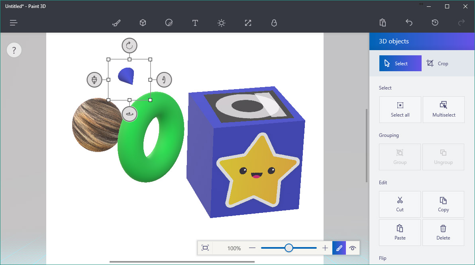Select the Text tool

[x=195, y=23]
